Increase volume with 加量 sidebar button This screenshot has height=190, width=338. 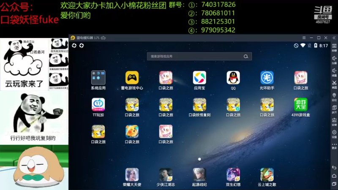334,60
